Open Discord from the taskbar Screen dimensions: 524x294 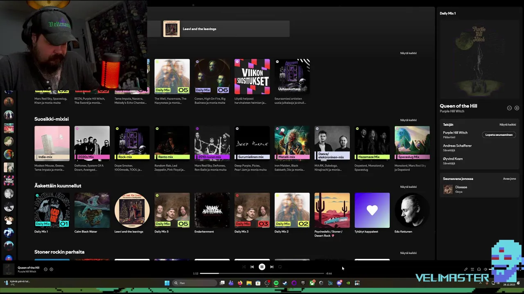pyautogui.click(x=339, y=283)
